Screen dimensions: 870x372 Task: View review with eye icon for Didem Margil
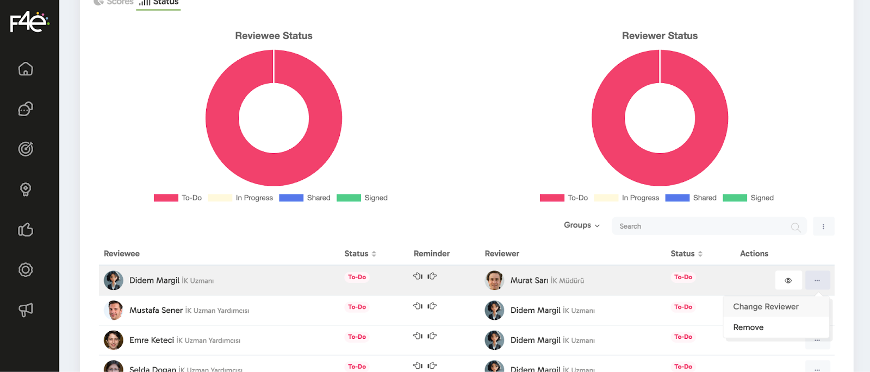coord(788,281)
